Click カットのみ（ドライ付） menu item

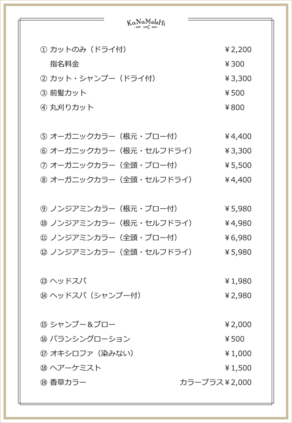[88, 50]
